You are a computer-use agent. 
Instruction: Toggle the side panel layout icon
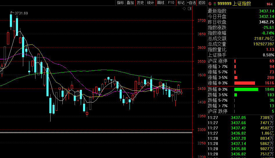[x=189, y=9]
